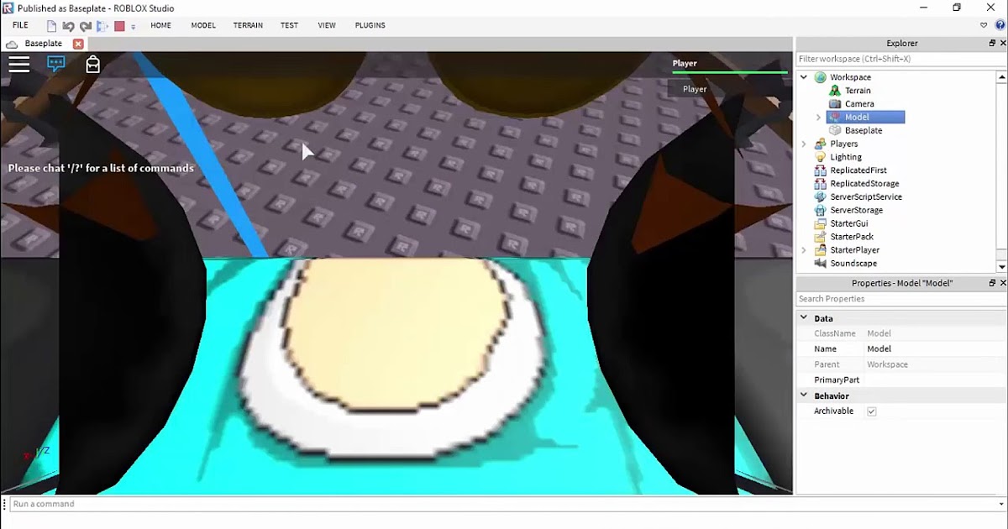
Task: Click the 'Workspace' Parent property value
Action: pos(888,364)
